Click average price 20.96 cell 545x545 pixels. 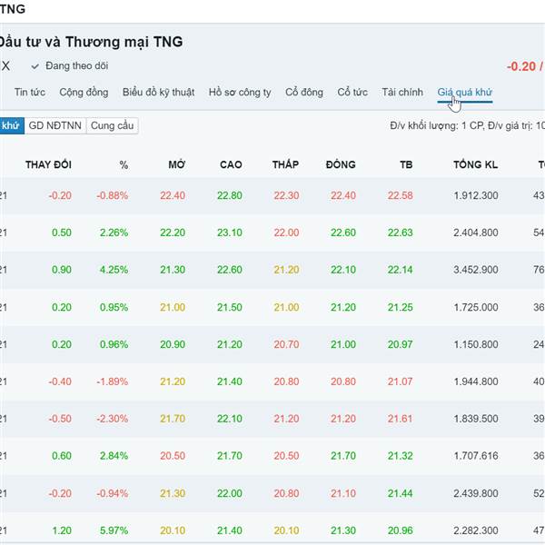pyautogui.click(x=400, y=530)
